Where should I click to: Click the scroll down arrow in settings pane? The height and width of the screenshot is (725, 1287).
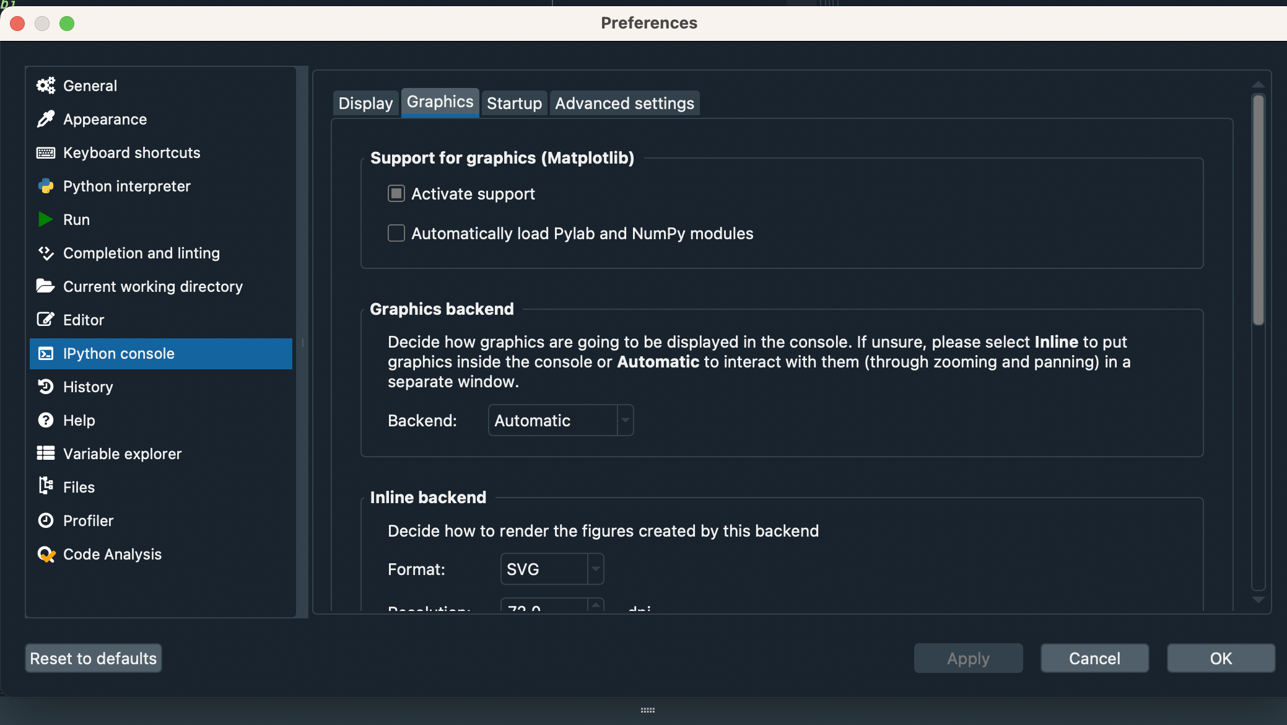pos(1258,600)
